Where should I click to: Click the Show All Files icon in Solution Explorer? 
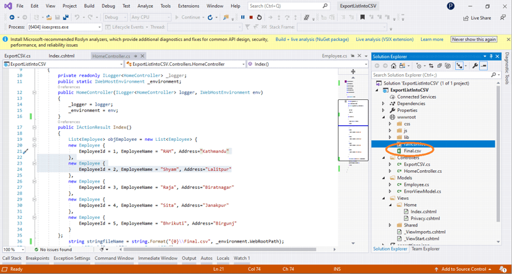(x=449, y=66)
